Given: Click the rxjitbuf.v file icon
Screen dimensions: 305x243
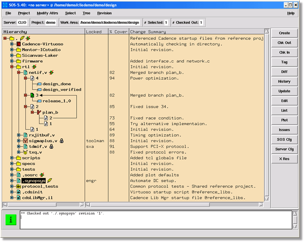Looking at the screenshot, I should pos(25,135).
